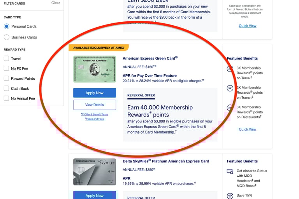Click the 3X icon beside points on Transit
Screen dimensions: 299x199
230,88
